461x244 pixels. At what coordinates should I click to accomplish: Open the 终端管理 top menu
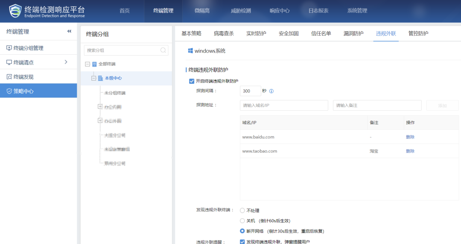coord(163,11)
